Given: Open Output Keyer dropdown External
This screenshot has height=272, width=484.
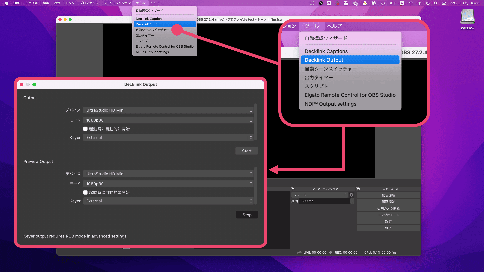Looking at the screenshot, I should (168, 138).
